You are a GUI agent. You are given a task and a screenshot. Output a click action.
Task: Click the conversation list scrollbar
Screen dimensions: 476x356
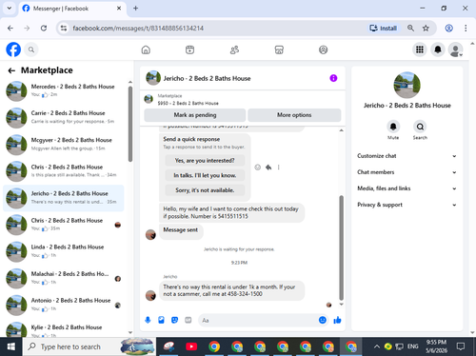tap(130, 124)
